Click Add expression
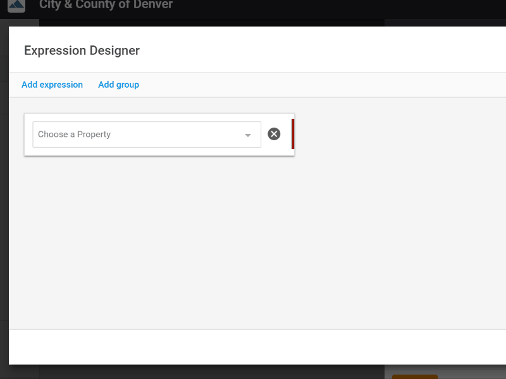Image resolution: width=506 pixels, height=379 pixels. [52, 84]
